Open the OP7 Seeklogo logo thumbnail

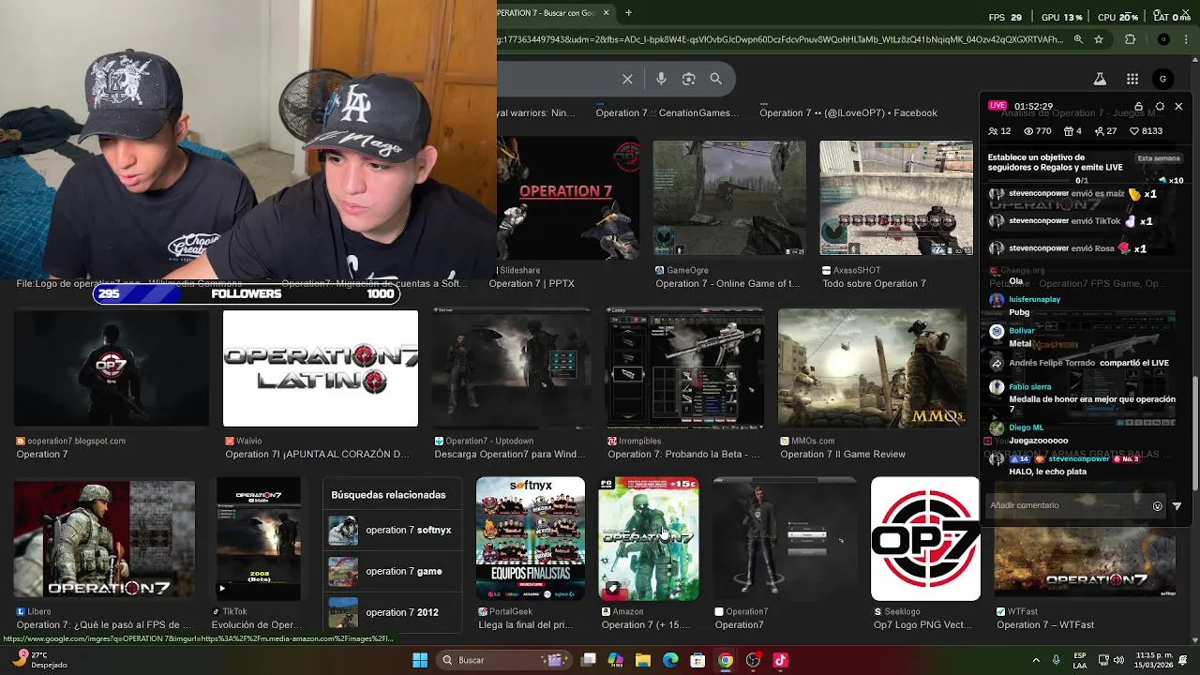tap(925, 539)
